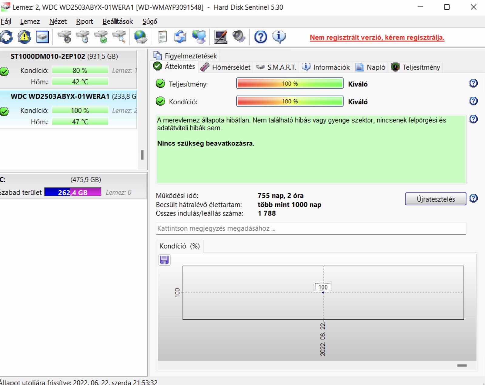485x385 pixels.
Task: Open the Fájl menu
Action: (6, 22)
